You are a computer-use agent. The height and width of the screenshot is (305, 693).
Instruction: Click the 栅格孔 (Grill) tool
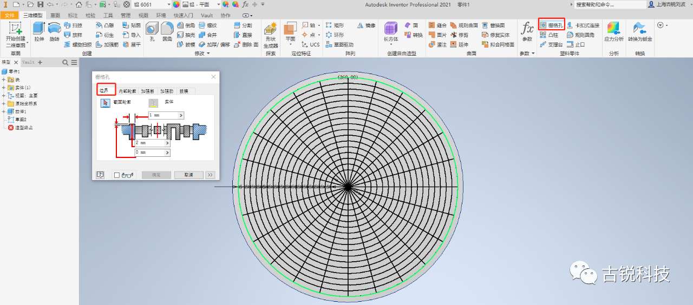pos(552,25)
